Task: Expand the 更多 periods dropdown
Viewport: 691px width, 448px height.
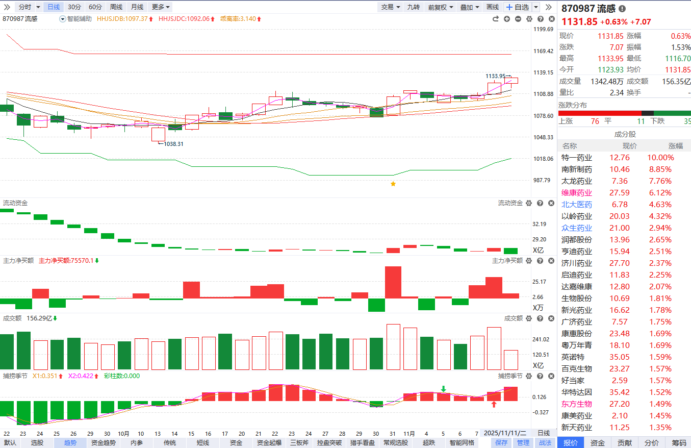Action: point(161,7)
